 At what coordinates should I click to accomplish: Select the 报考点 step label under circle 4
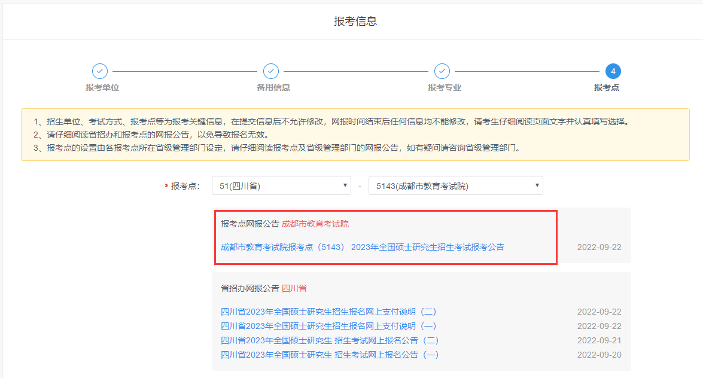pos(607,87)
